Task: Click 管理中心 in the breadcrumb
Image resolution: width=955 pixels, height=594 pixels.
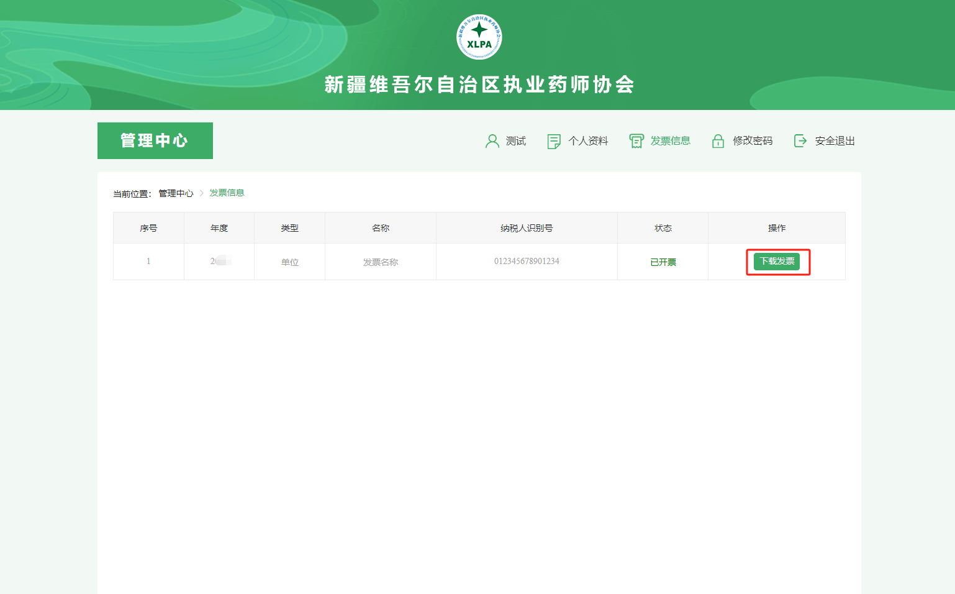Action: click(176, 193)
